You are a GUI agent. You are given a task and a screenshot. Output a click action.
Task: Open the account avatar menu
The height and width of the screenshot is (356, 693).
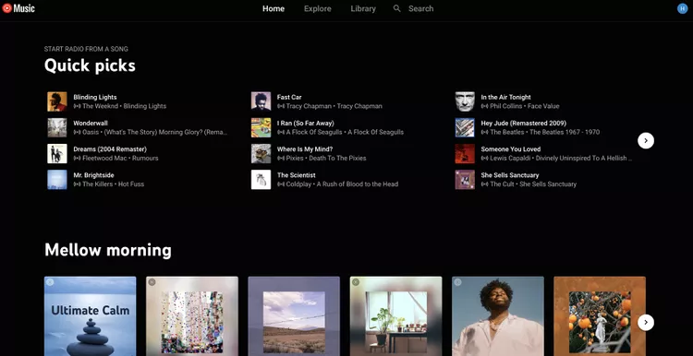(x=683, y=8)
